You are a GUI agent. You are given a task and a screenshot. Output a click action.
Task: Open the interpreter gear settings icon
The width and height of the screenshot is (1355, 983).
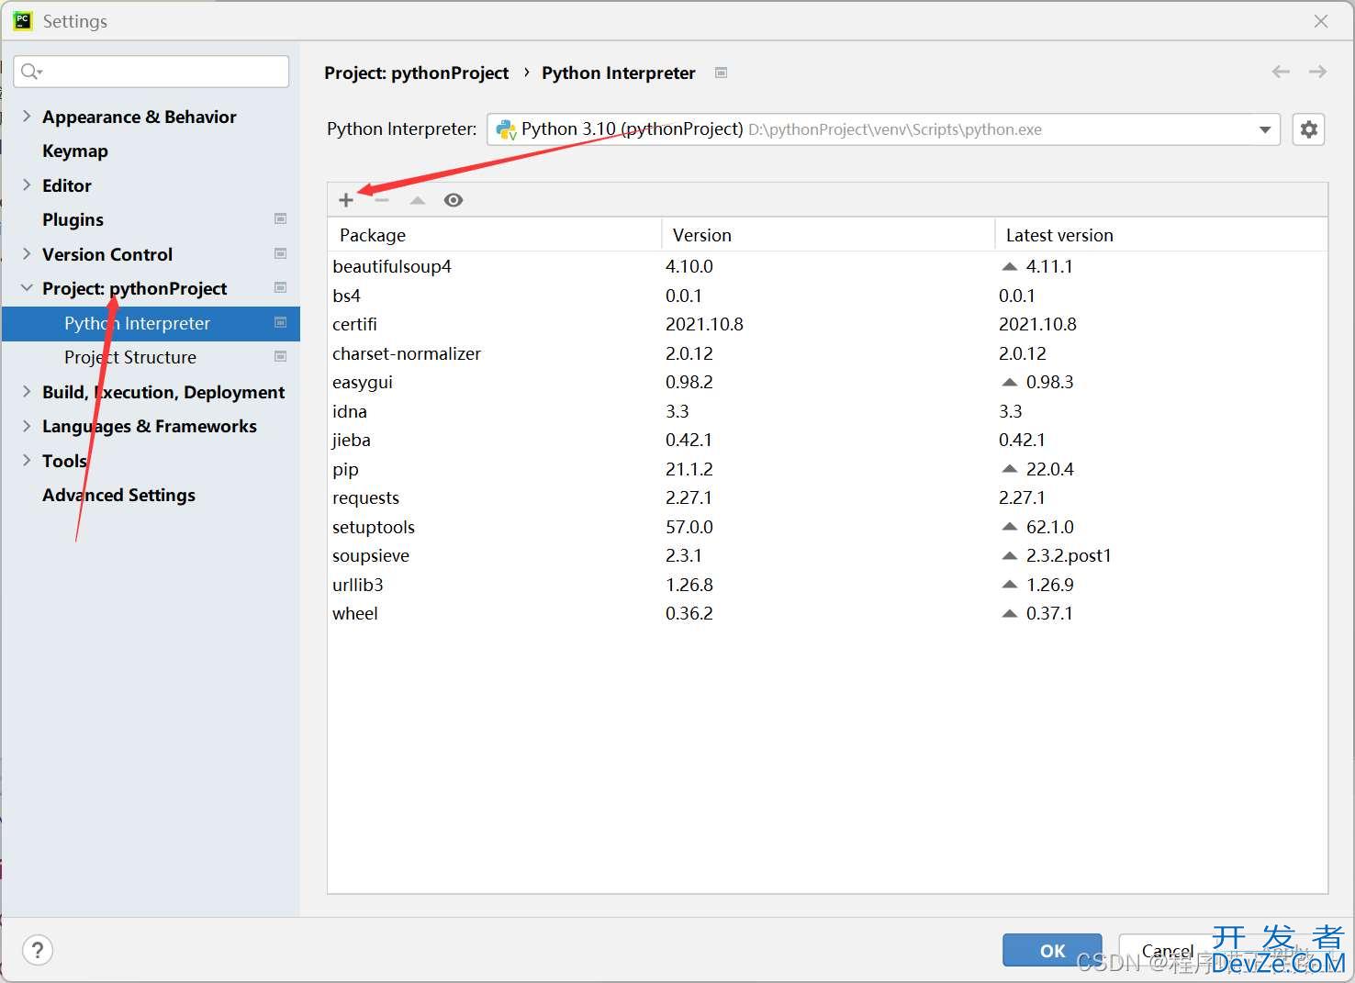pos(1309,129)
